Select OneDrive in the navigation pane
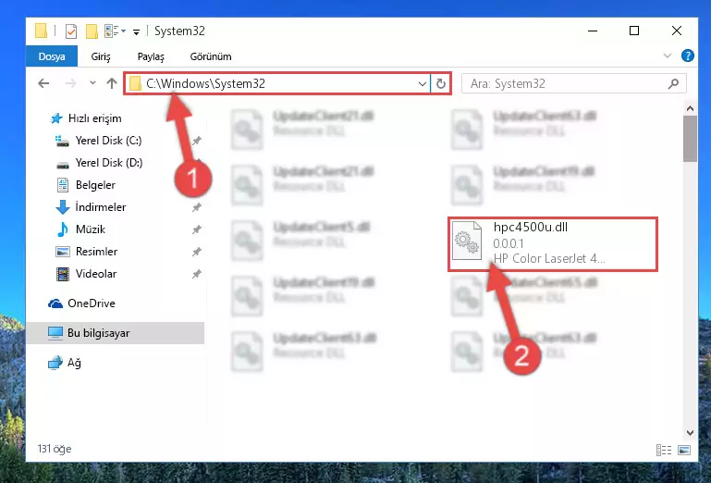Screen dimensions: 711x483 click(x=81, y=303)
